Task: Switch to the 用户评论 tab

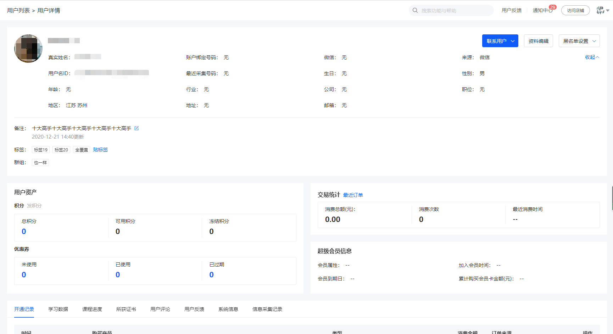Action: (160, 309)
